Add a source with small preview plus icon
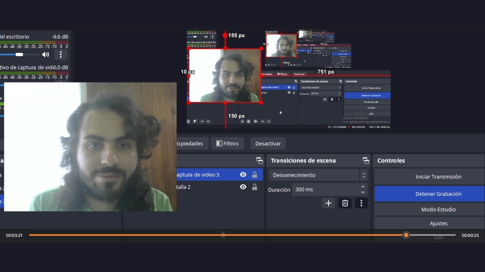This screenshot has height=272, width=485. 242,121
